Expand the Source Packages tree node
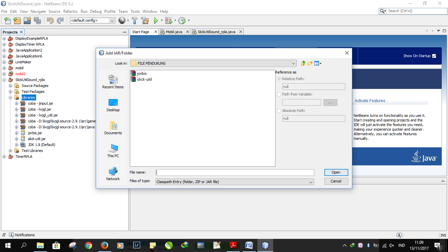 11,86
